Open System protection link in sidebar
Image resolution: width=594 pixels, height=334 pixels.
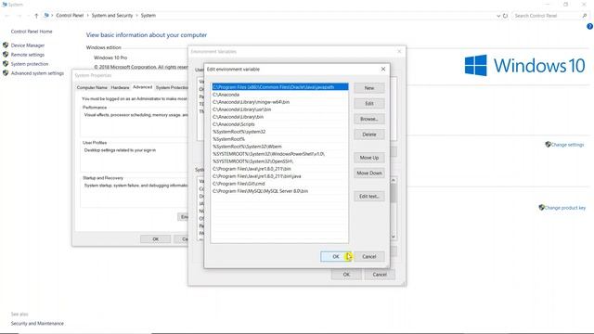pos(30,64)
